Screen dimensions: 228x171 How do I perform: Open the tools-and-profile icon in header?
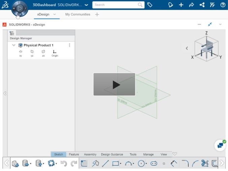coord(212,5)
